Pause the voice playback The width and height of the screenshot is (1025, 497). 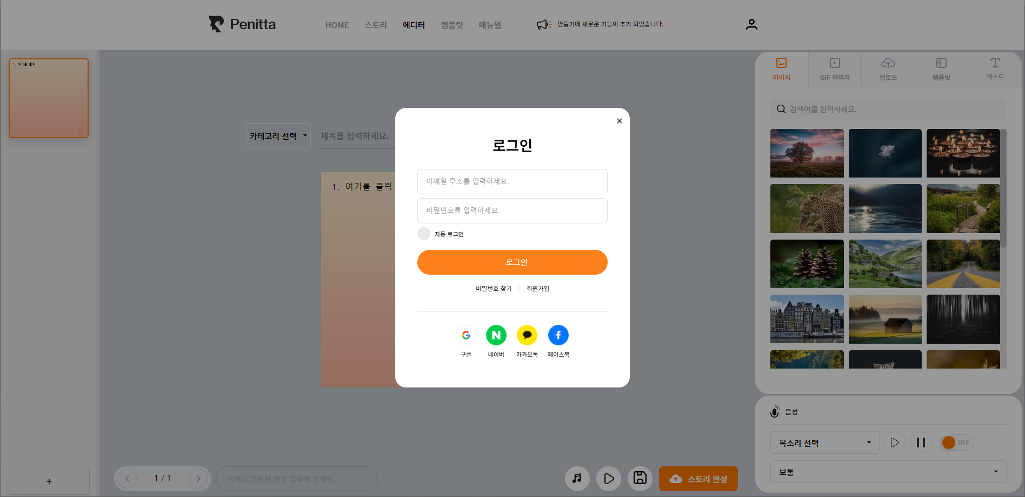tap(921, 442)
